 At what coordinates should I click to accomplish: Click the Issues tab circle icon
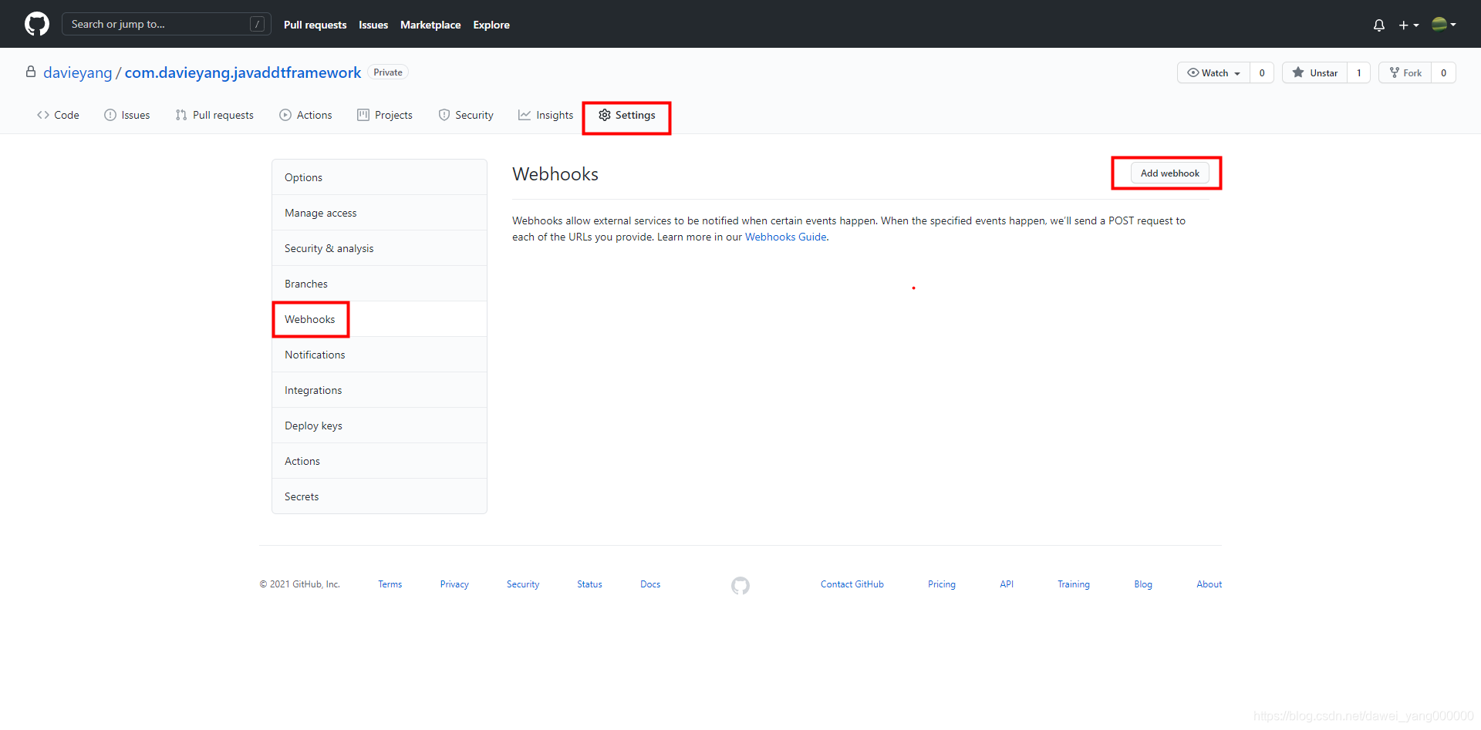(x=110, y=115)
